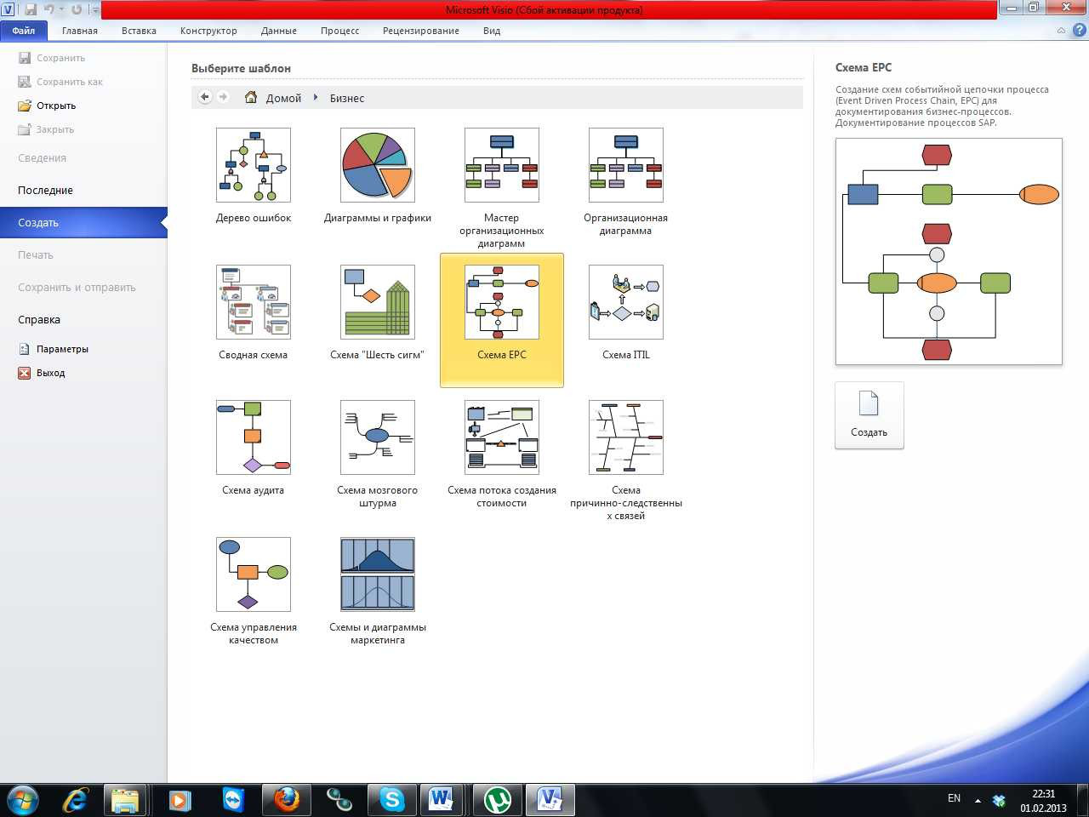Open the Дерево ошибок template icon

click(254, 165)
